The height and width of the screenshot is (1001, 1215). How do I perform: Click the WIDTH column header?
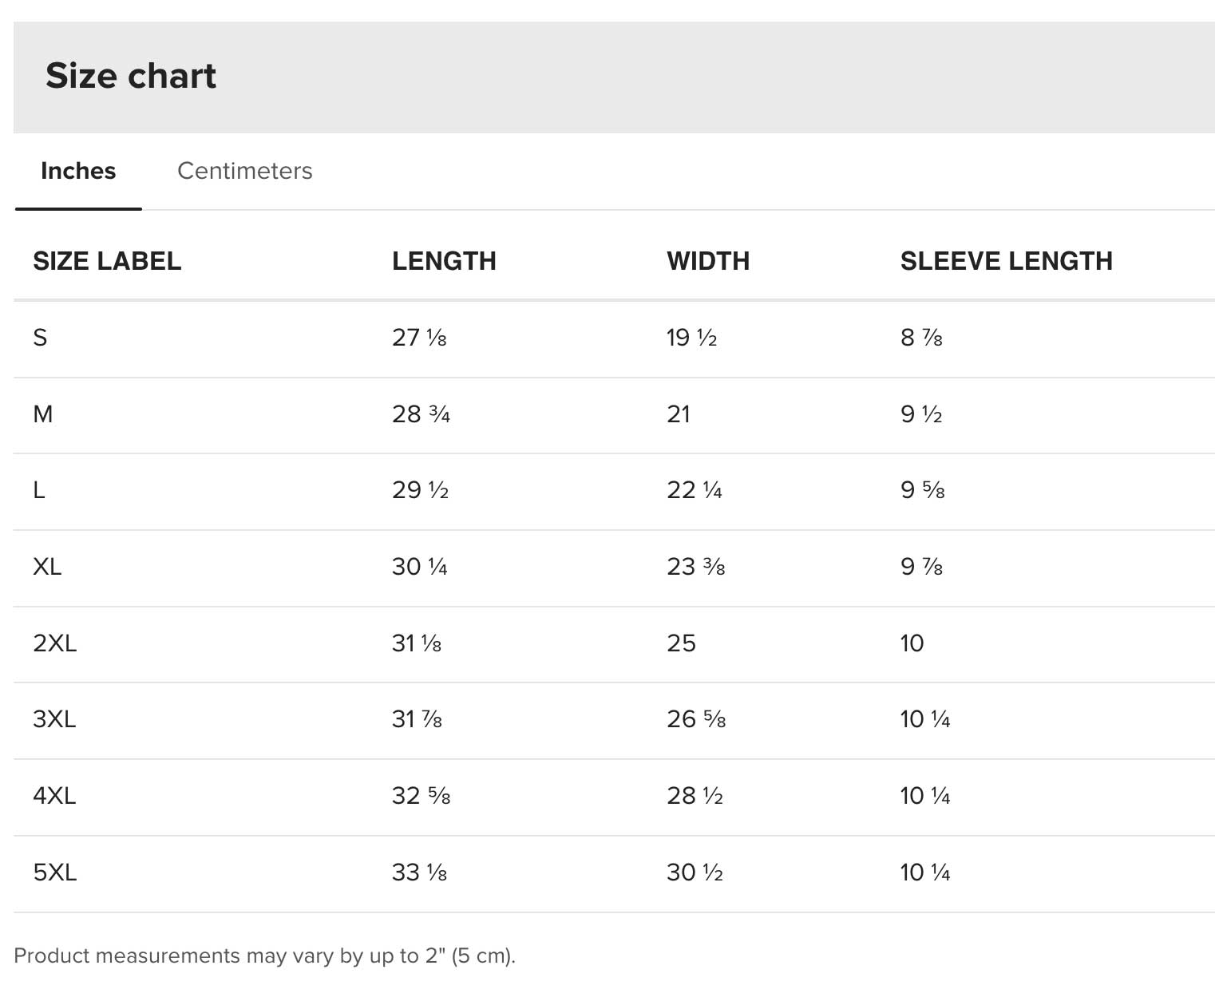pyautogui.click(x=708, y=261)
